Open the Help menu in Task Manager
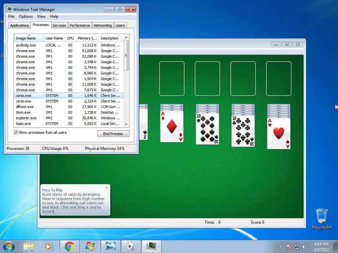Viewport: 338px width, 253px height. (54, 16)
